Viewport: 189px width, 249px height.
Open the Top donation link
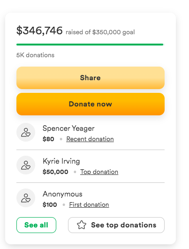click(99, 172)
